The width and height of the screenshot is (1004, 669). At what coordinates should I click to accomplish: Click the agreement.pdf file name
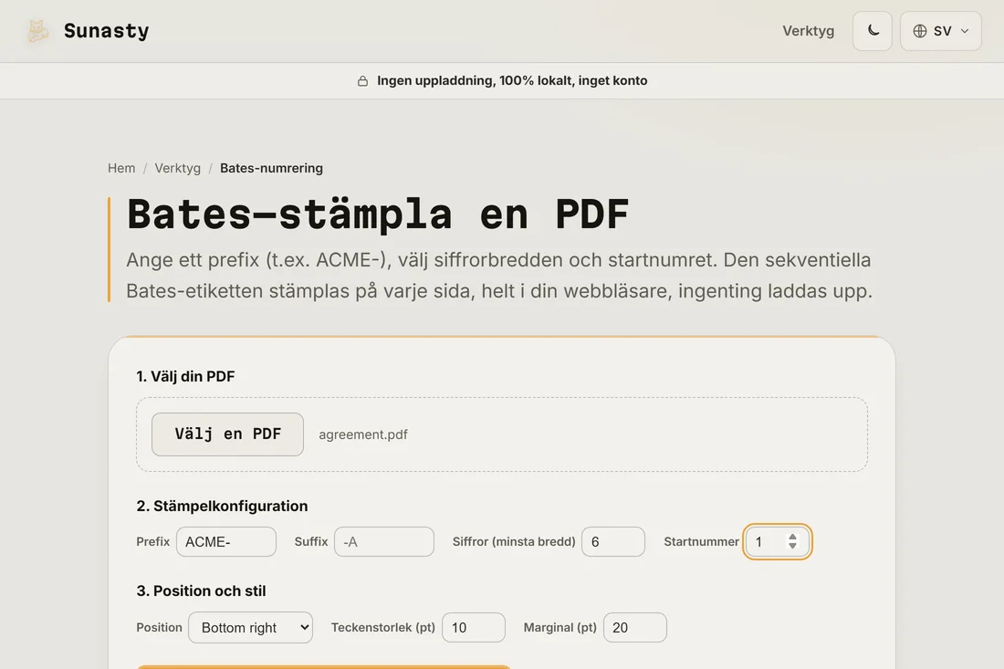363,434
